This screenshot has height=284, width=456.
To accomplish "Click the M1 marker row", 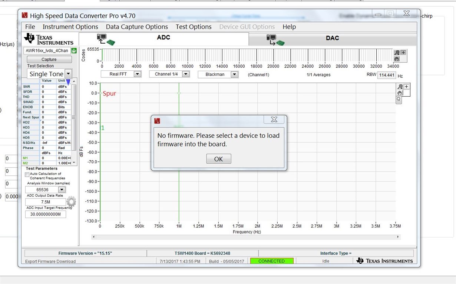I will pos(46,158).
